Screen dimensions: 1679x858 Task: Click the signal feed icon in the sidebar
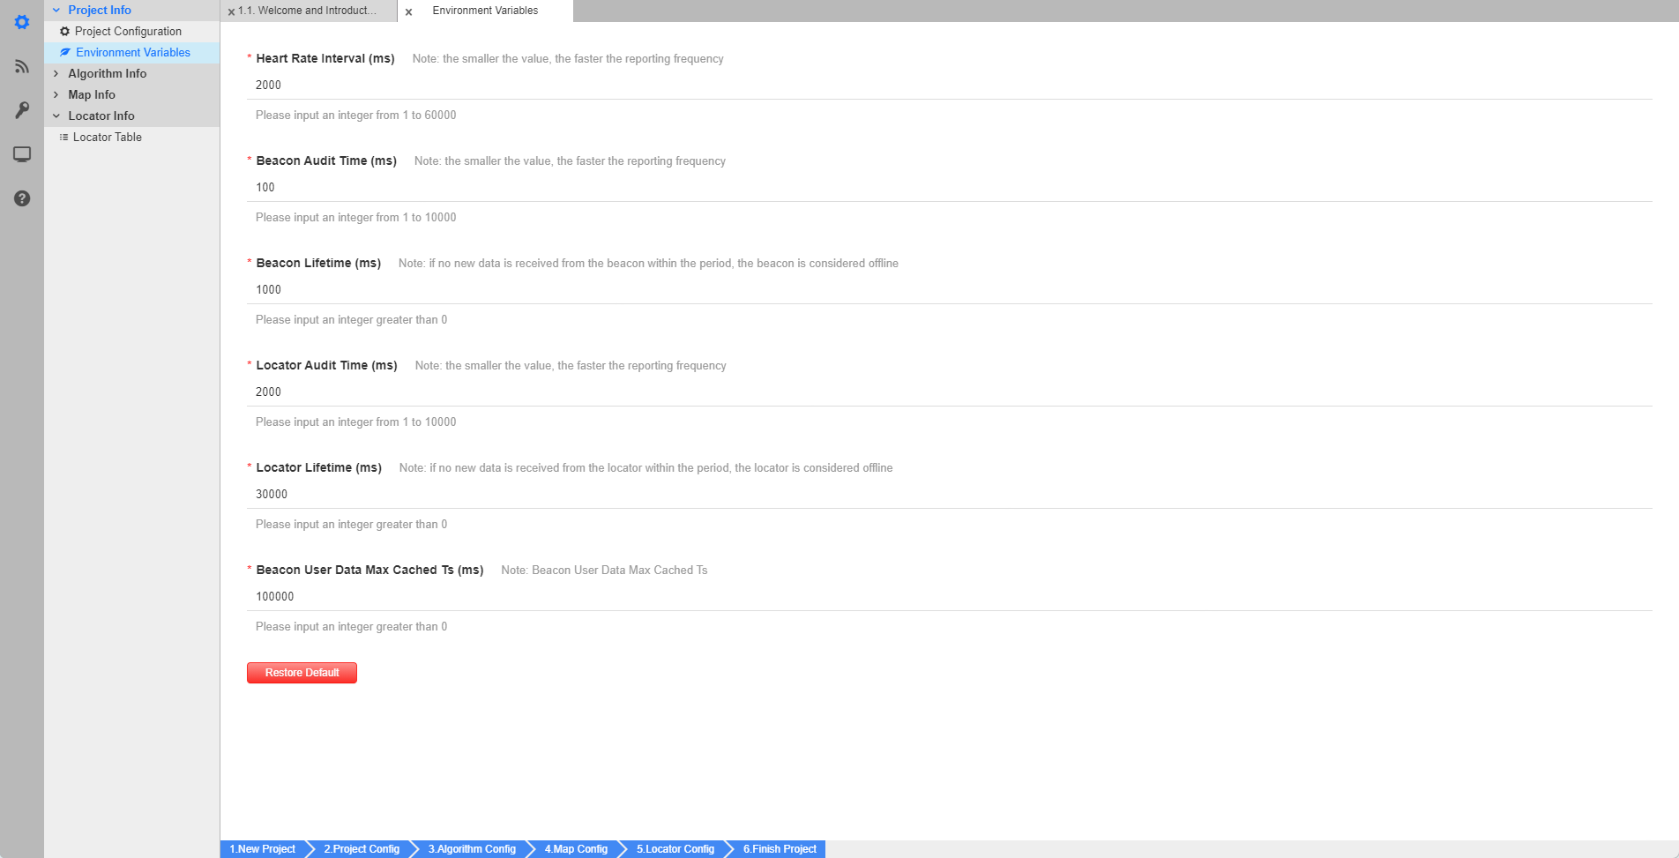coord(21,66)
